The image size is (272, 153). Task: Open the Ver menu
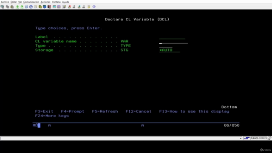click(x=20, y=2)
